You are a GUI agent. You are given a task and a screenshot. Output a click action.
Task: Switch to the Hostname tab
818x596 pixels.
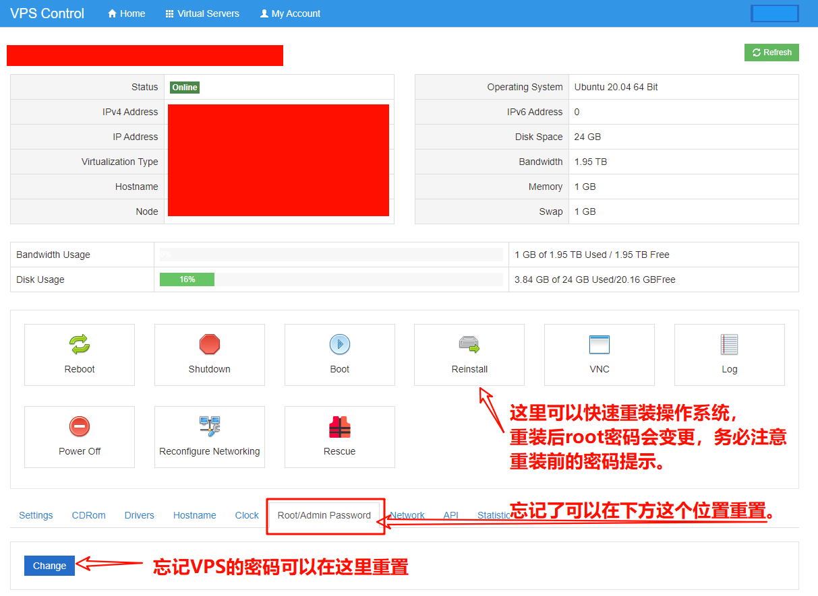click(x=194, y=515)
